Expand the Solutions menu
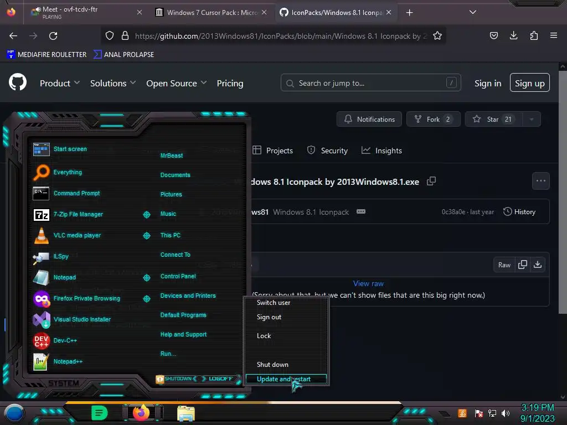The image size is (567, 425). [113, 83]
